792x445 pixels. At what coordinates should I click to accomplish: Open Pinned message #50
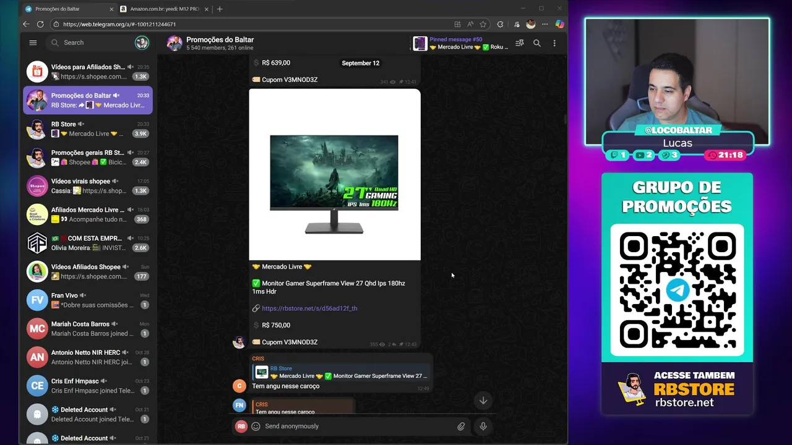coord(461,43)
